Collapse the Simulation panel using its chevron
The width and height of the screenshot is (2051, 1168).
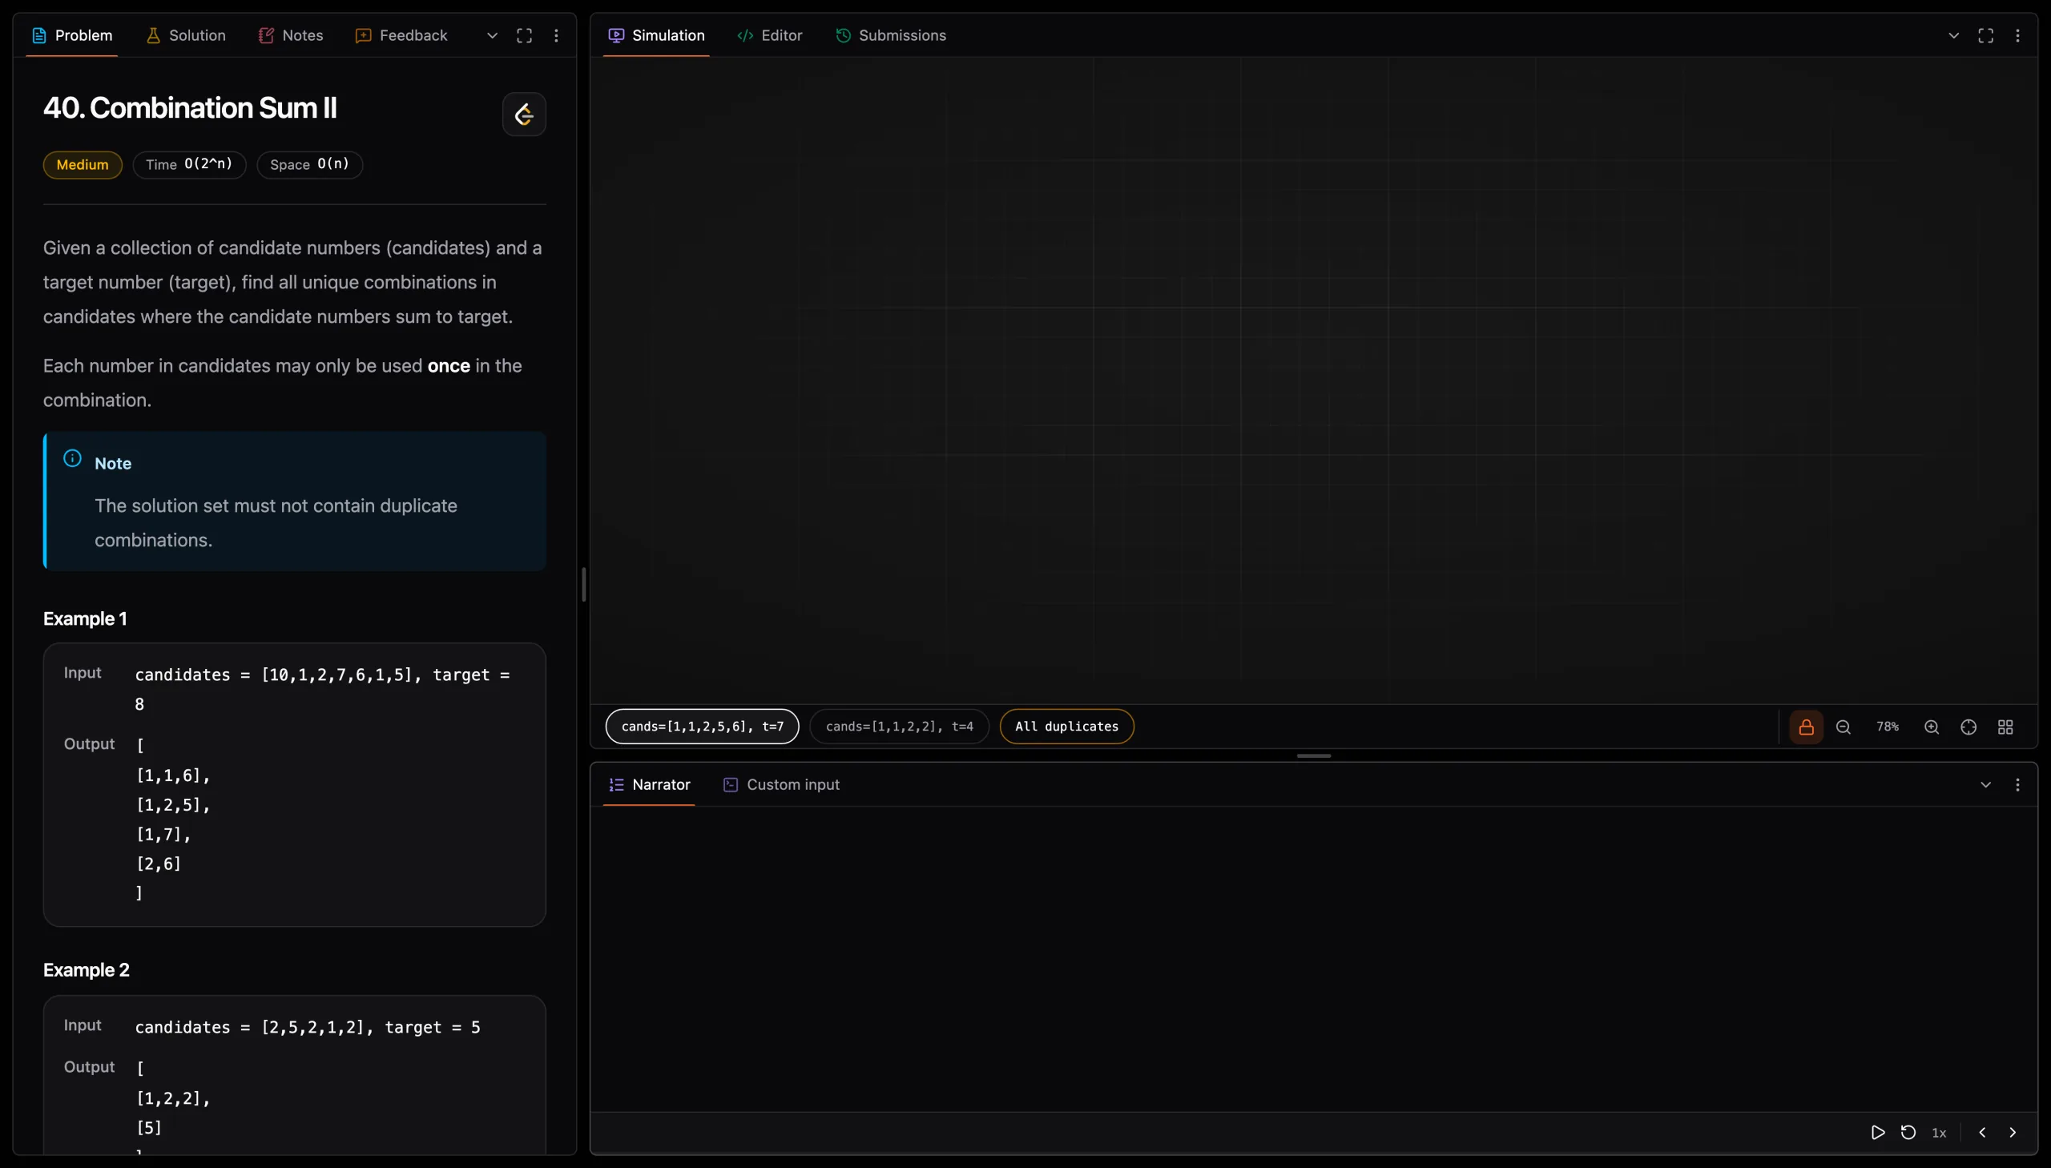[x=1954, y=36]
